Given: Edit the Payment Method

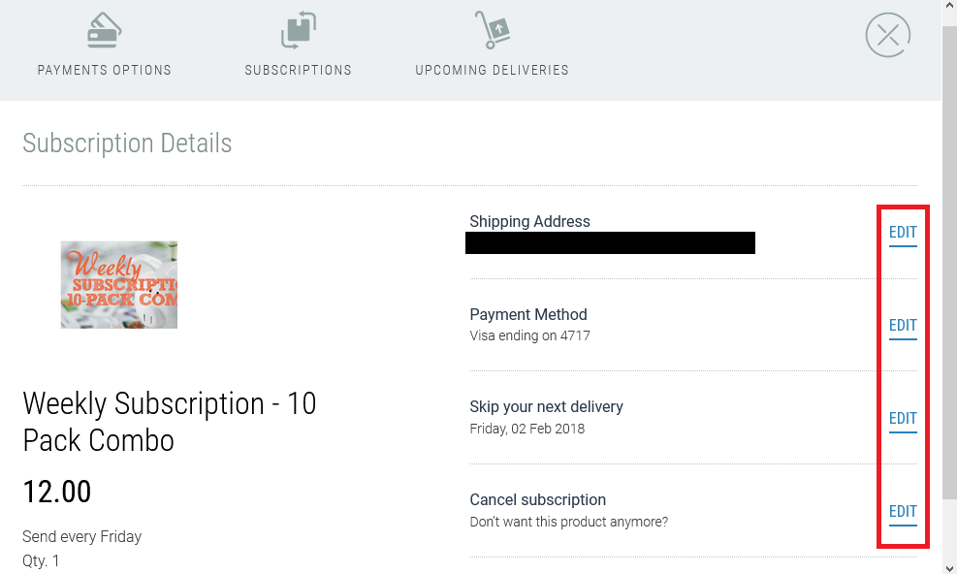Looking at the screenshot, I should (x=903, y=326).
